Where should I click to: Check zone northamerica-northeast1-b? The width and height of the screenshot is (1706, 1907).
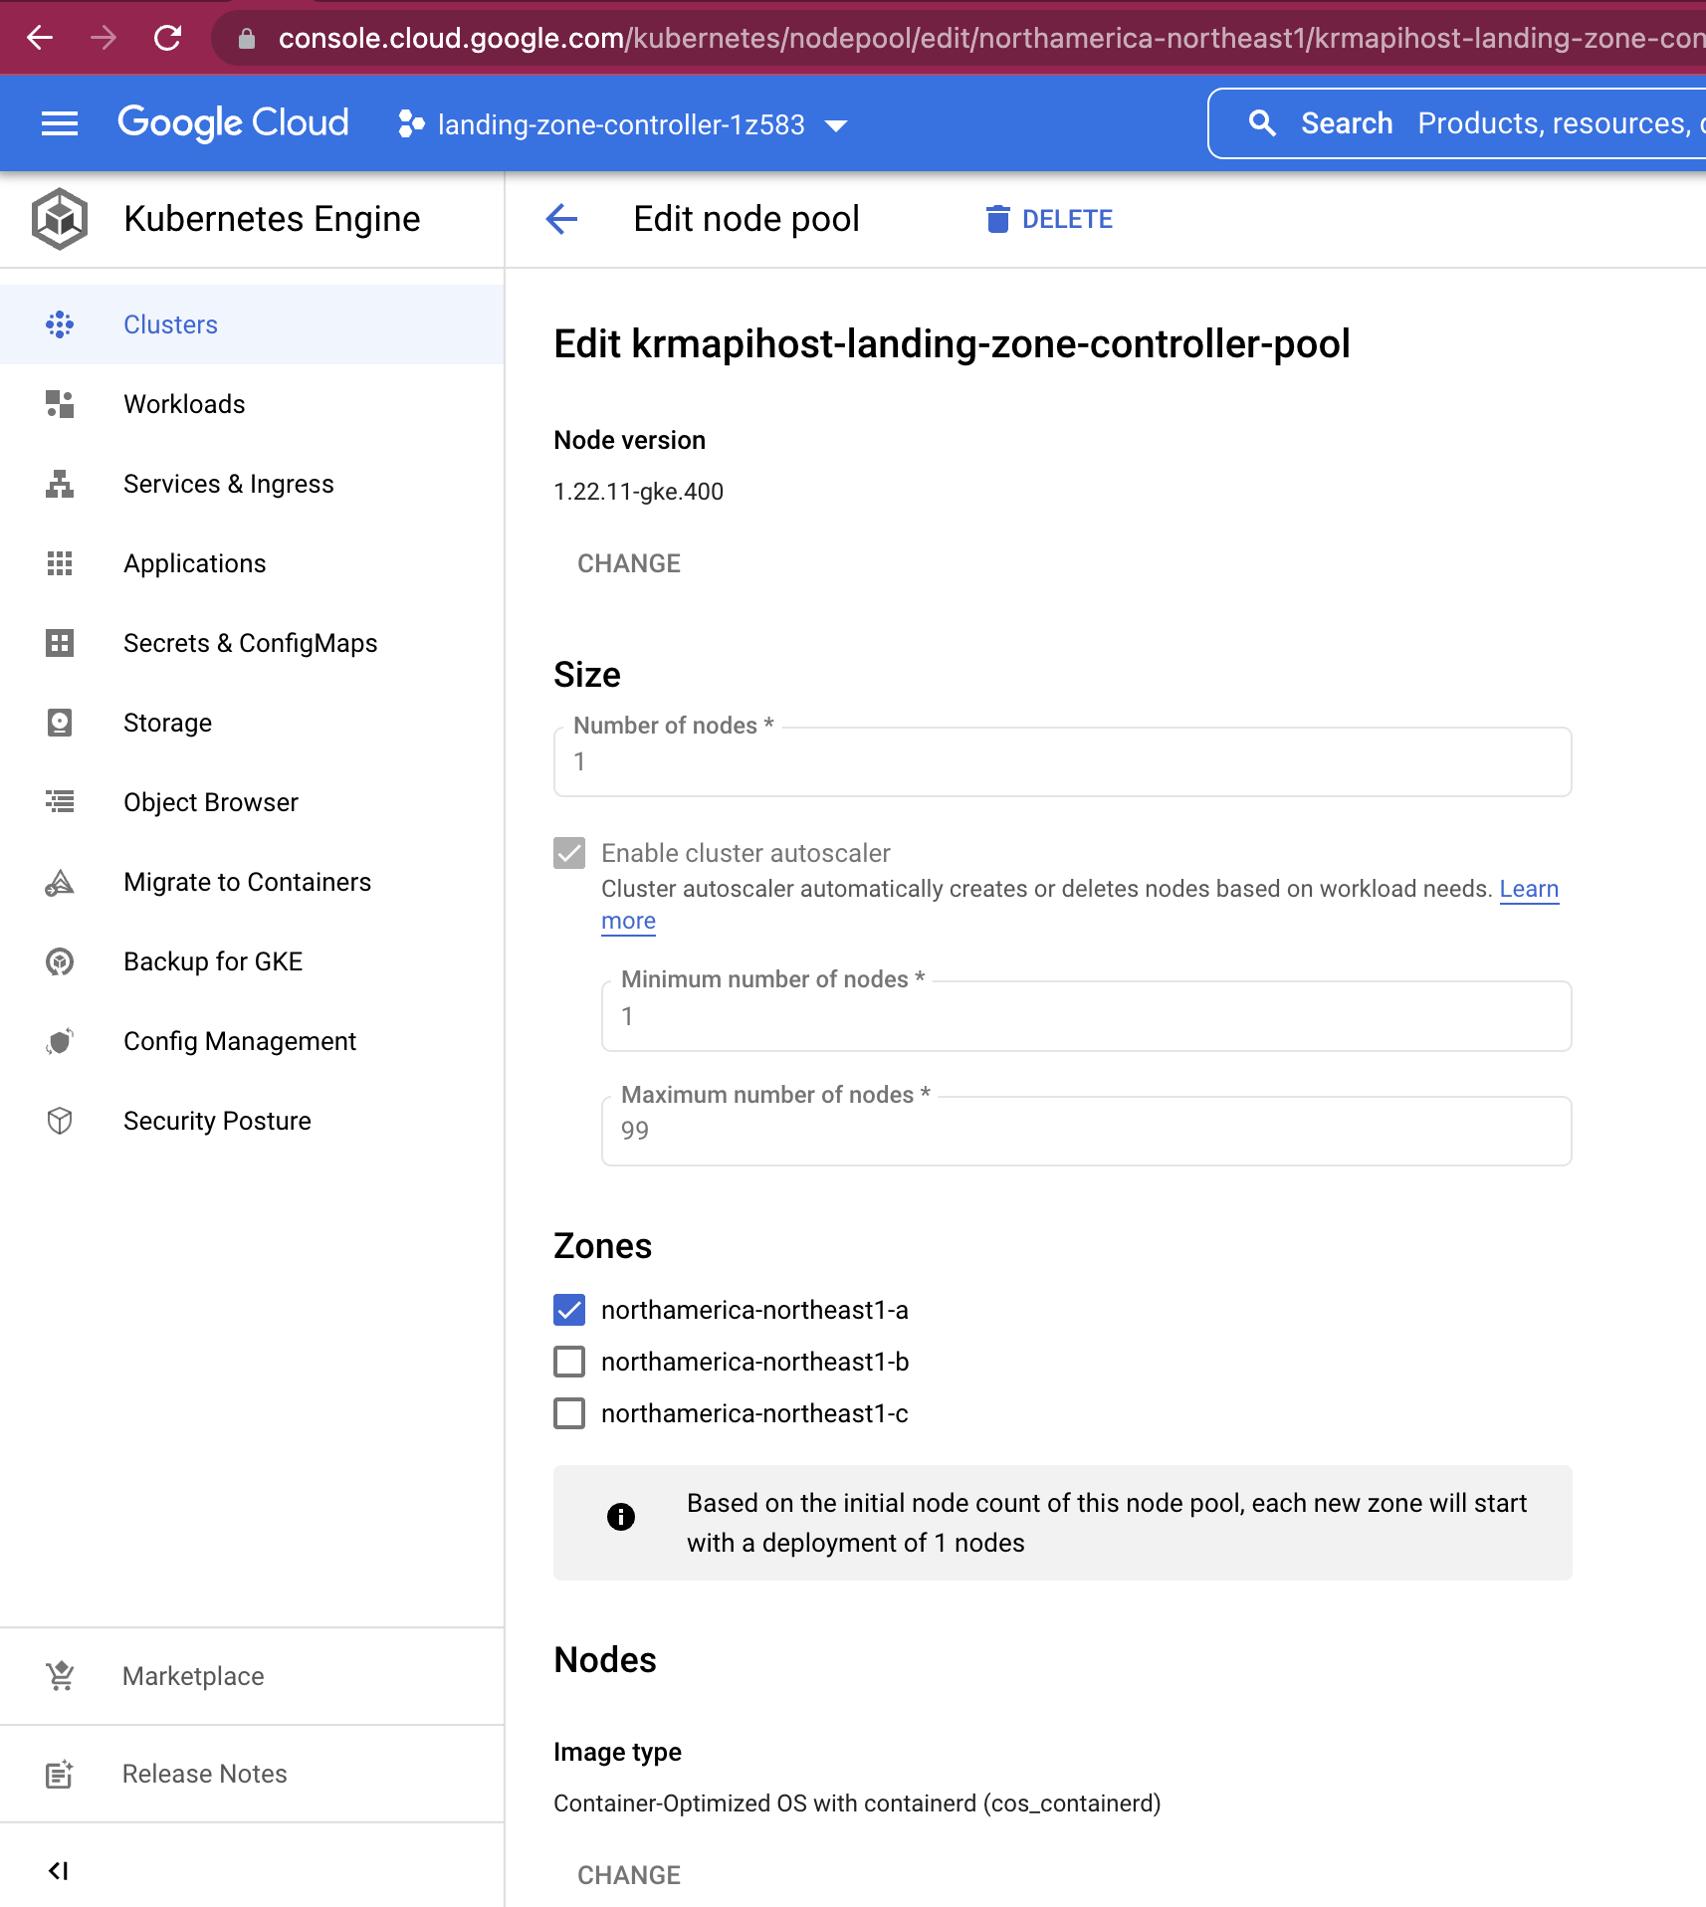568,1362
